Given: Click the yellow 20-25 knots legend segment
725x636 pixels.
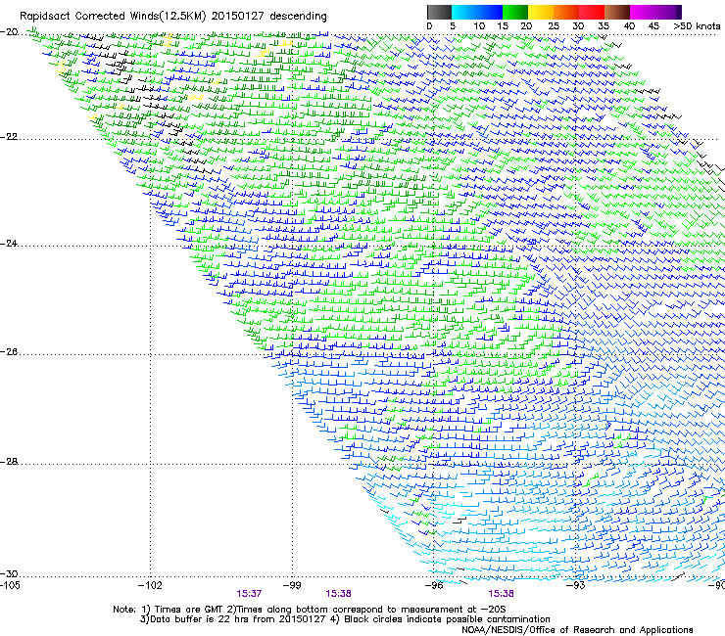Looking at the screenshot, I should (541, 12).
